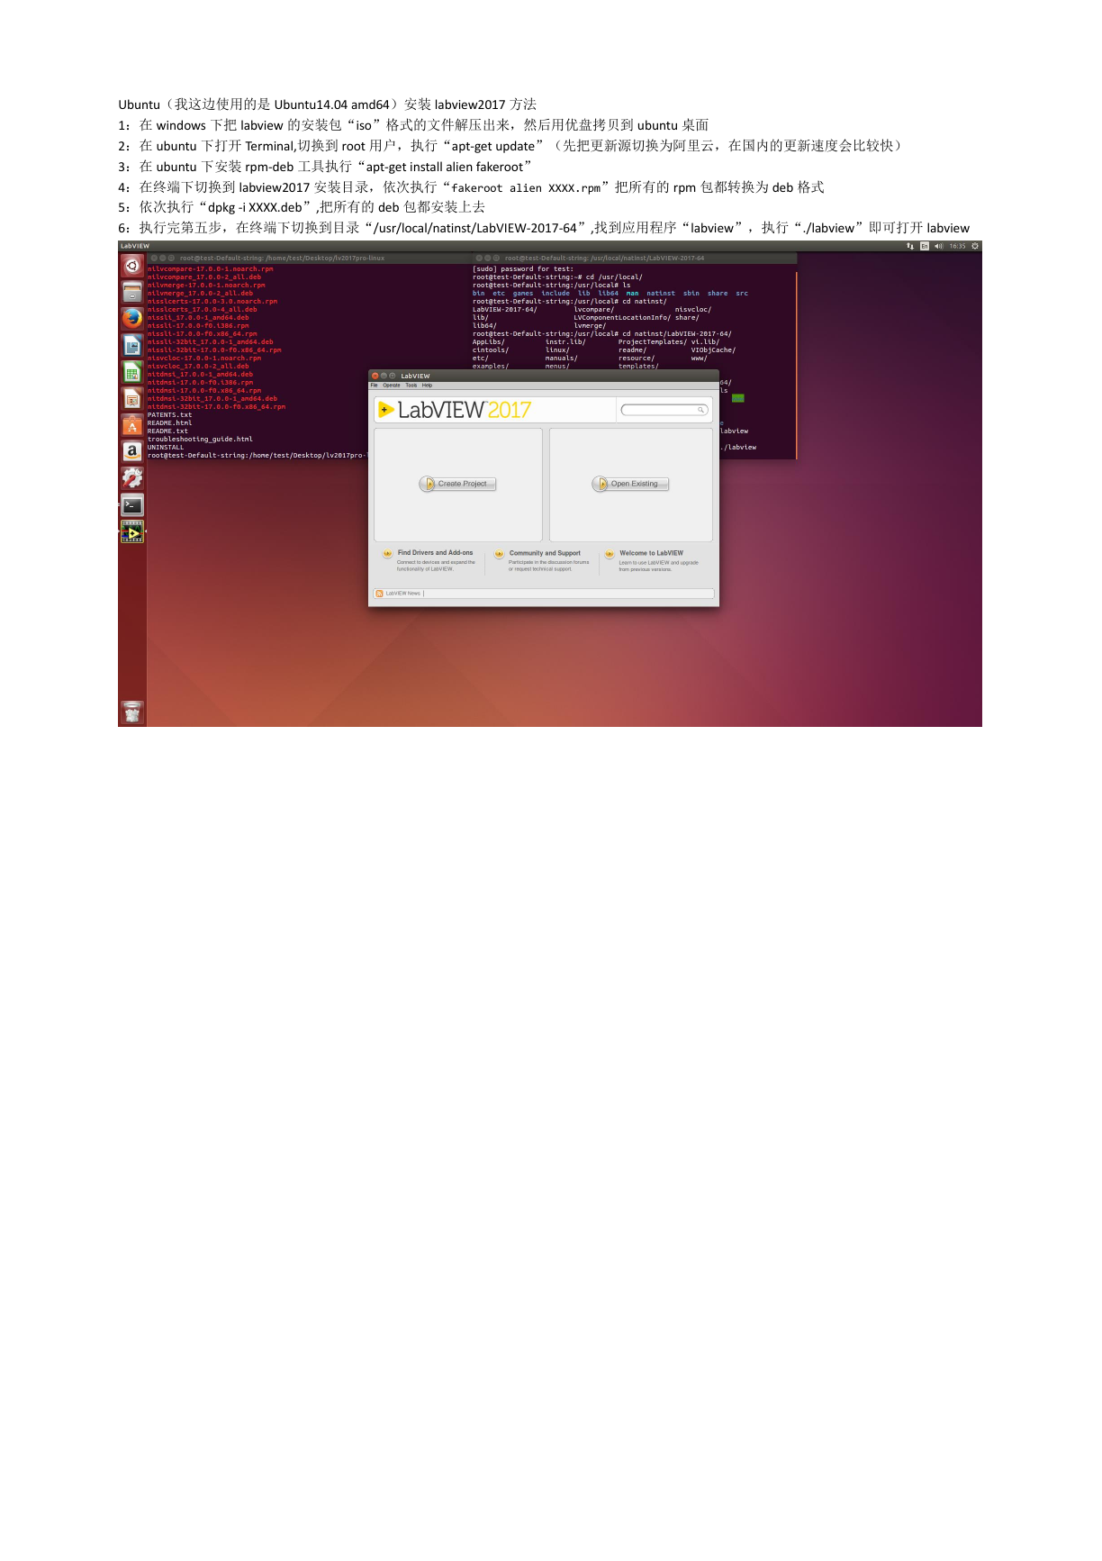1102x1561 pixels.
Task: Click "ProjectTemplates/" in right terminal
Action: point(653,342)
